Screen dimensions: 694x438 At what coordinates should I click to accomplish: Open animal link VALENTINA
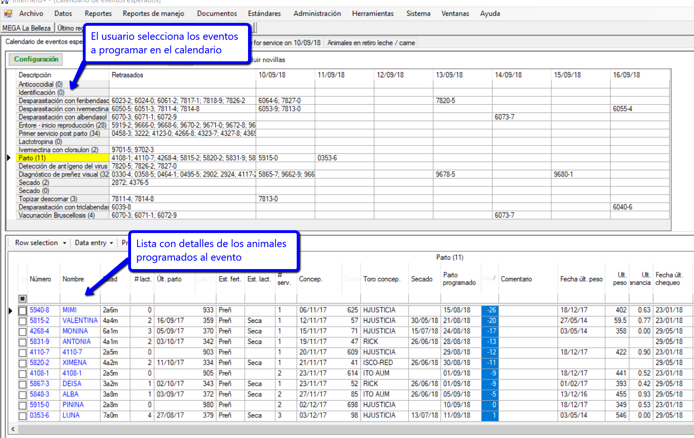pos(80,321)
